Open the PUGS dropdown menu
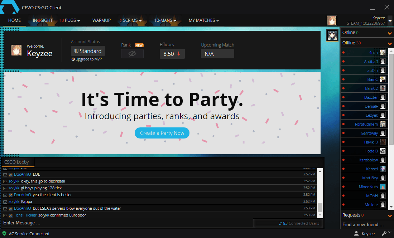Screen dimensions: 394x238 coord(70,20)
